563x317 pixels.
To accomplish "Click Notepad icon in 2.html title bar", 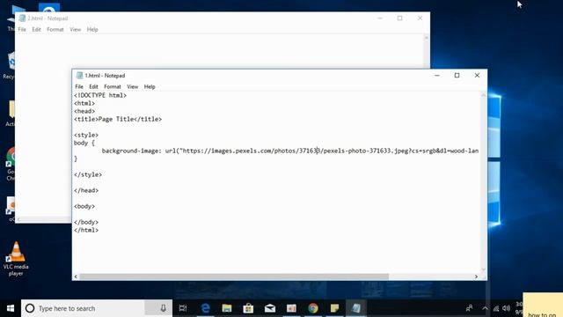I will tap(22, 18).
